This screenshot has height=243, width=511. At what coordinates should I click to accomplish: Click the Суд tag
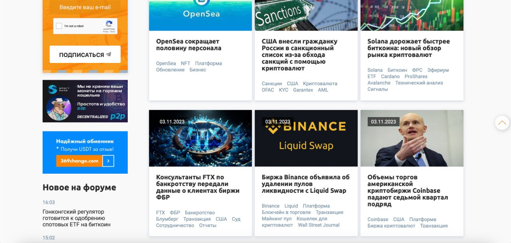click(x=236, y=219)
